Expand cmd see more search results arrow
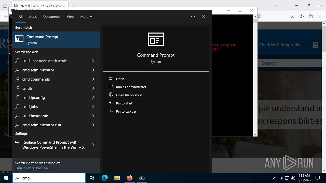This screenshot has height=183, width=326. click(x=93, y=61)
